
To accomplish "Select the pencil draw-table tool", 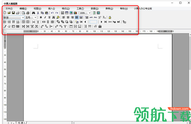I will point(5,26).
